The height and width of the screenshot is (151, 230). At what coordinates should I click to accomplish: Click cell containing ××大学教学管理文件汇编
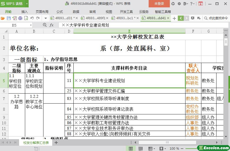point(129,91)
